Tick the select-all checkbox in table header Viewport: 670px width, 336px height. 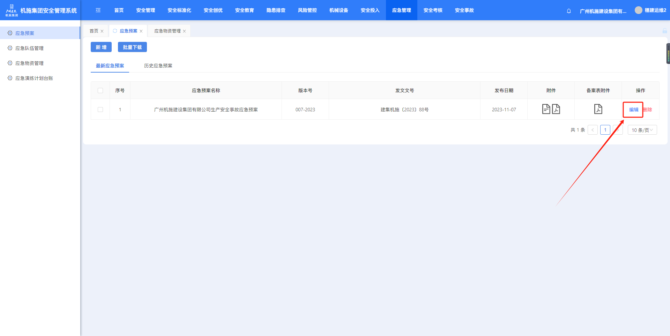click(x=100, y=91)
